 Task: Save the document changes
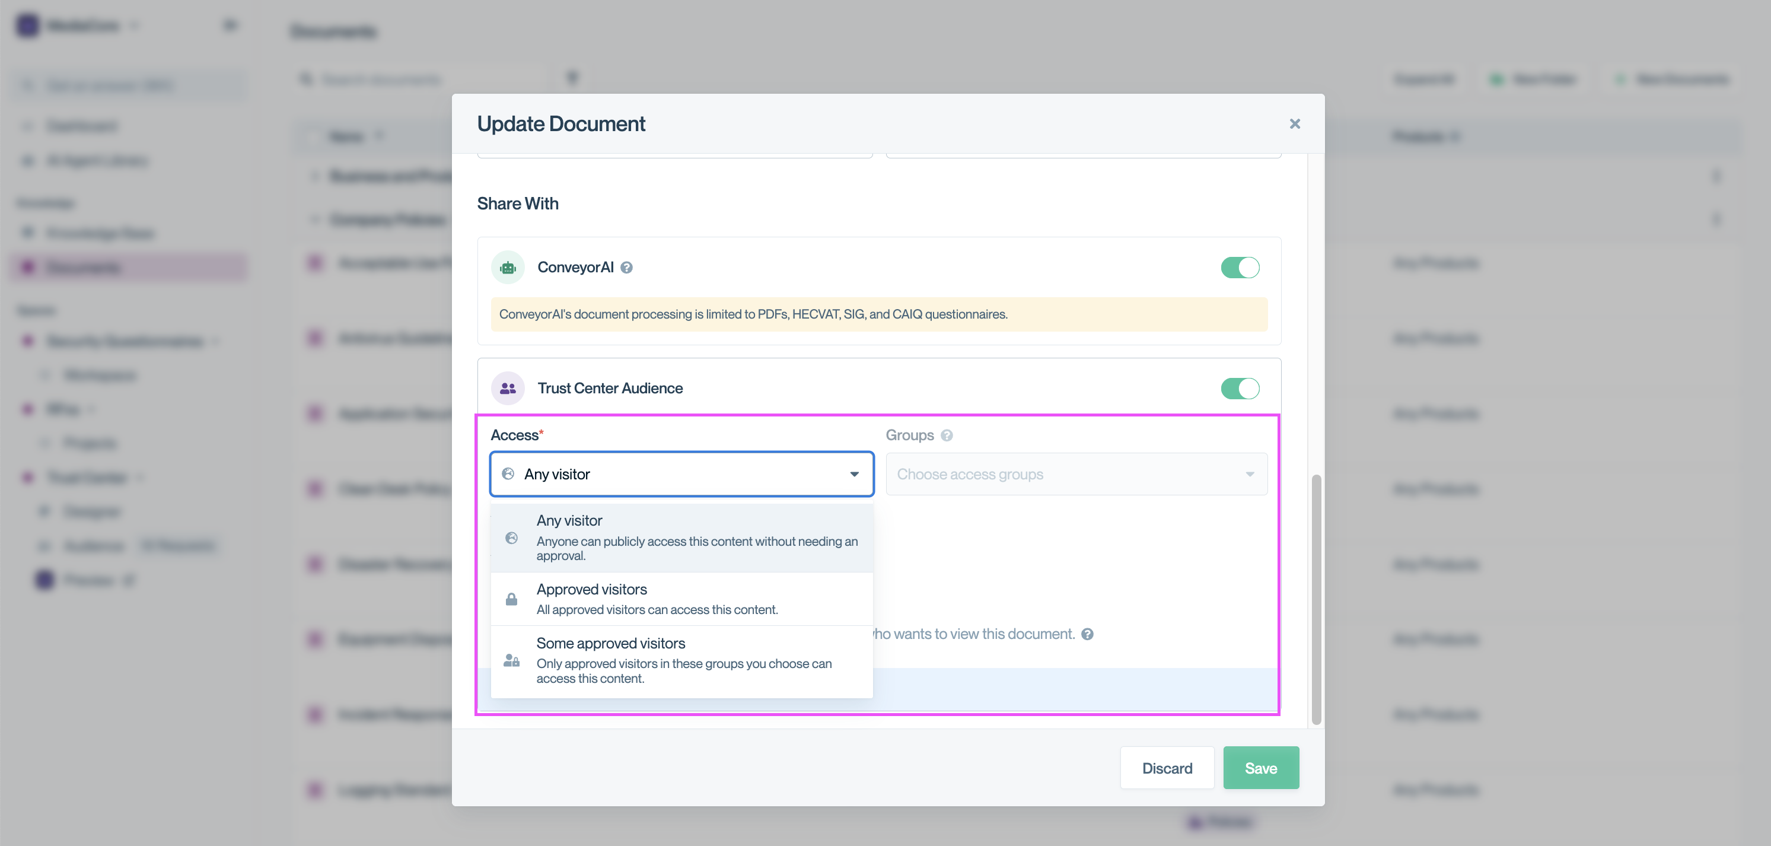[x=1260, y=768]
